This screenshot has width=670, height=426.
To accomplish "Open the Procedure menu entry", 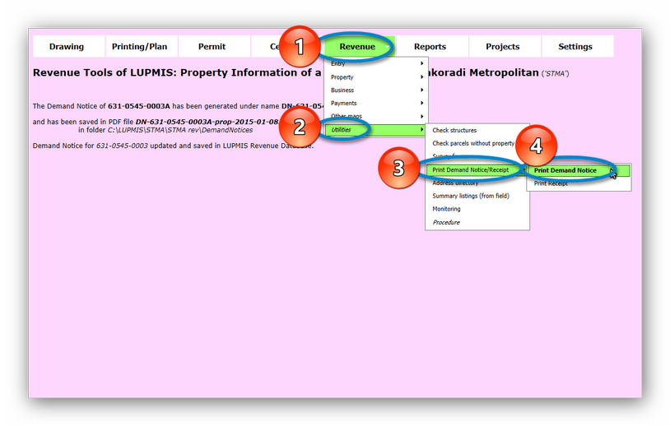I will pyautogui.click(x=477, y=222).
